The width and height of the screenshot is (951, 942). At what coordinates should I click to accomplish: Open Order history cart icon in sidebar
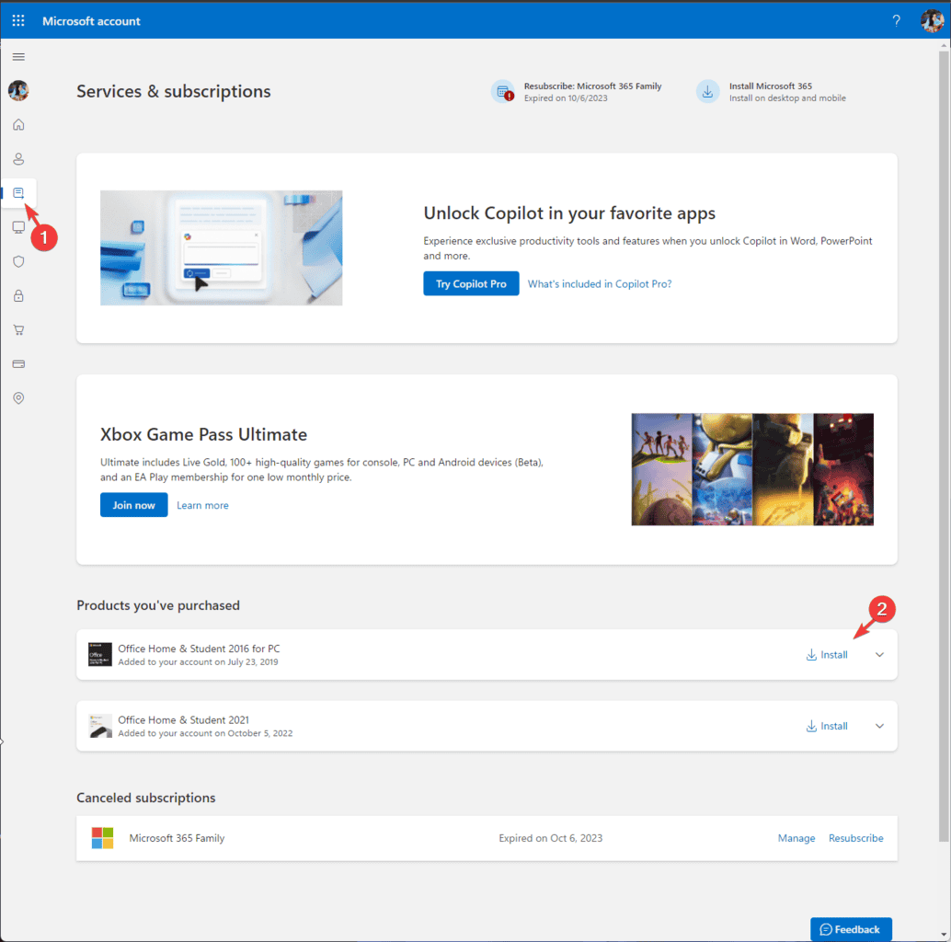point(18,330)
